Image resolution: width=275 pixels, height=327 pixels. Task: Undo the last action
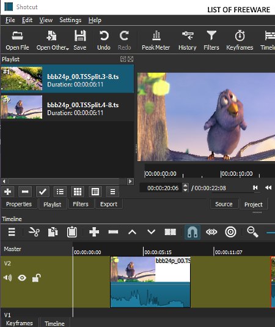104,40
